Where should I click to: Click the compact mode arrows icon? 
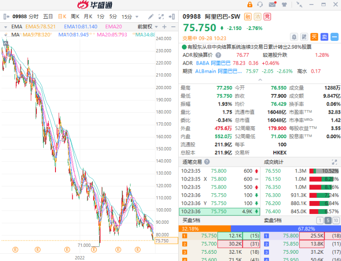pyautogui.click(x=300, y=5)
